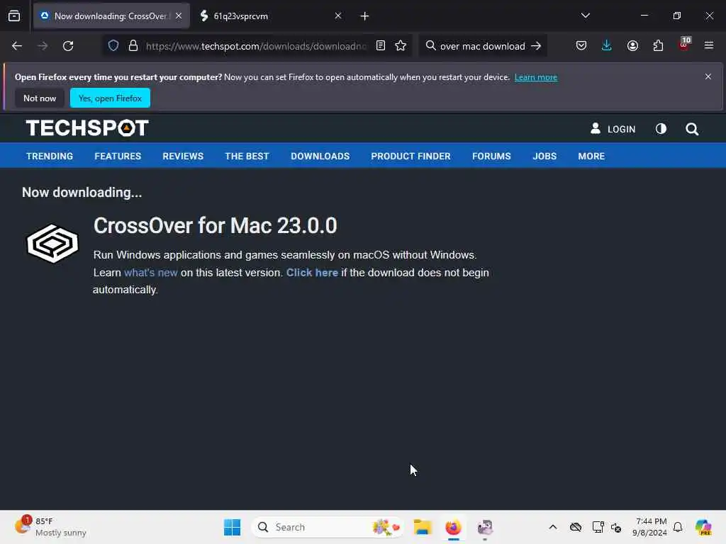Bookmark this page with the star
The height and width of the screenshot is (544, 726).
pos(401,46)
